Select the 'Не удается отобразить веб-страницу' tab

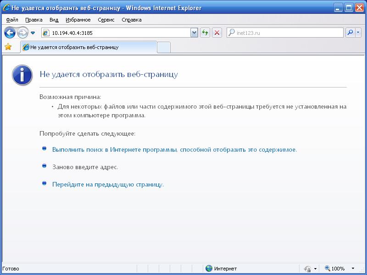click(87, 47)
